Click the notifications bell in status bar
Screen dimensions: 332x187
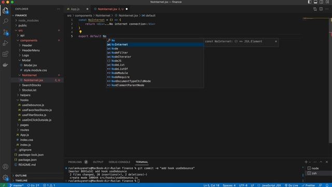pos(327,185)
